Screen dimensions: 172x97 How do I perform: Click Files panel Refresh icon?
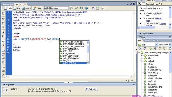click(145, 48)
